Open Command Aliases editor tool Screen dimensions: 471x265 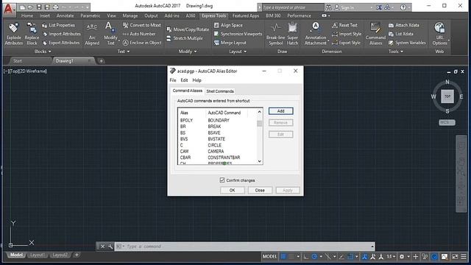pos(375,34)
